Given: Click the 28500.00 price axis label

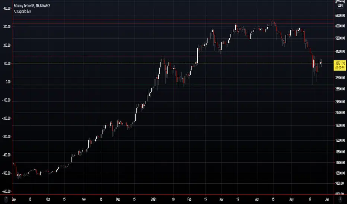Looking at the screenshot, I should click(x=340, y=89).
